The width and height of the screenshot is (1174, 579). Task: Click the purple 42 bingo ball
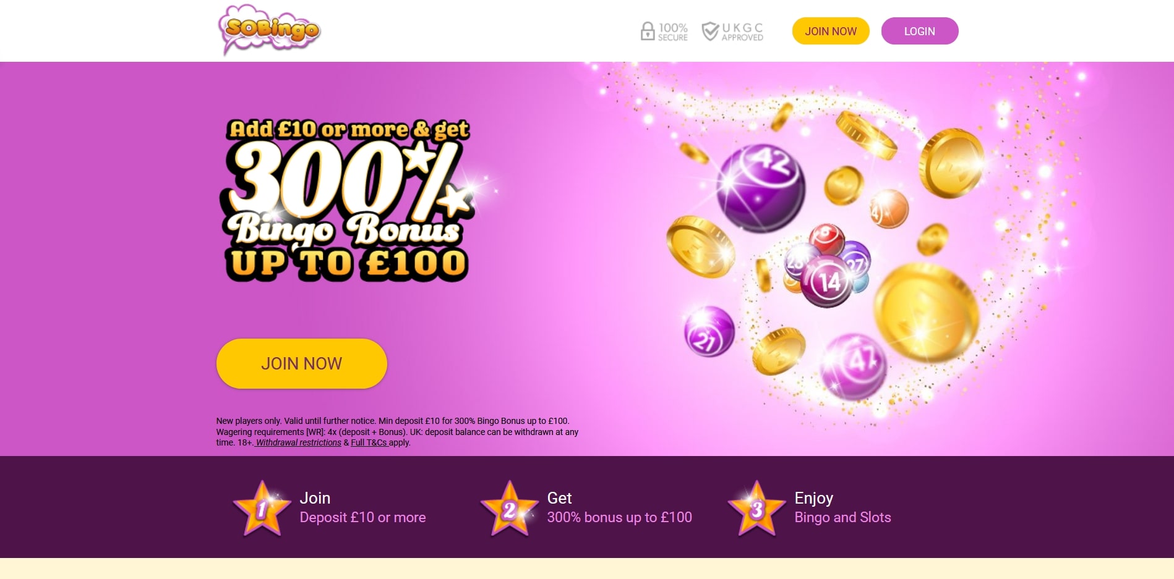(x=761, y=187)
